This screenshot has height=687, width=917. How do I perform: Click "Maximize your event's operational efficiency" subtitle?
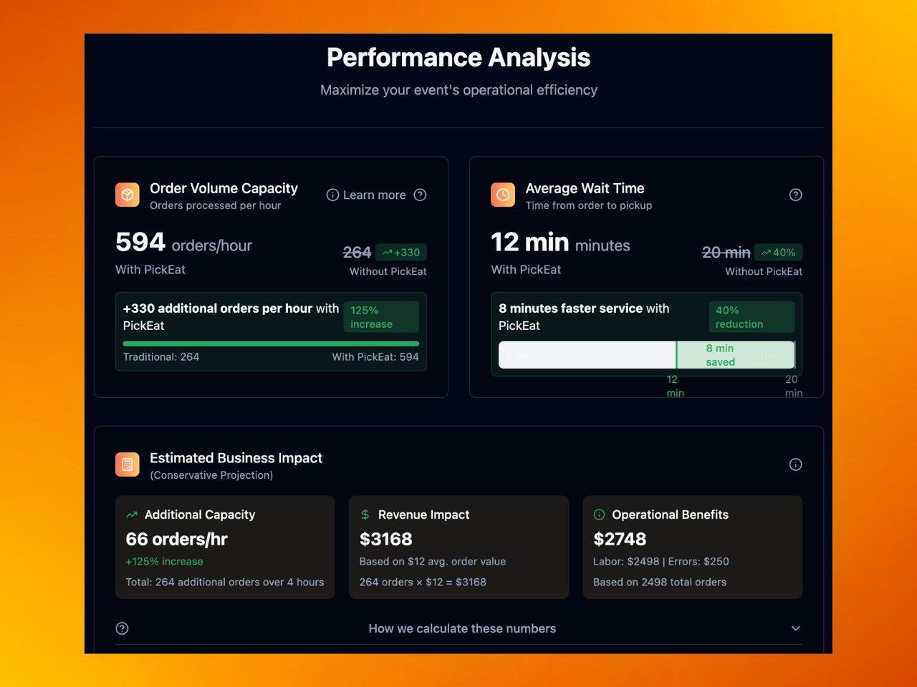tap(458, 90)
